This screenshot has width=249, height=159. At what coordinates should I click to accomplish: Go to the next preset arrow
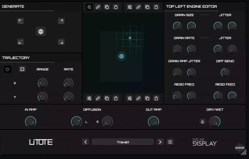[x=160, y=142]
